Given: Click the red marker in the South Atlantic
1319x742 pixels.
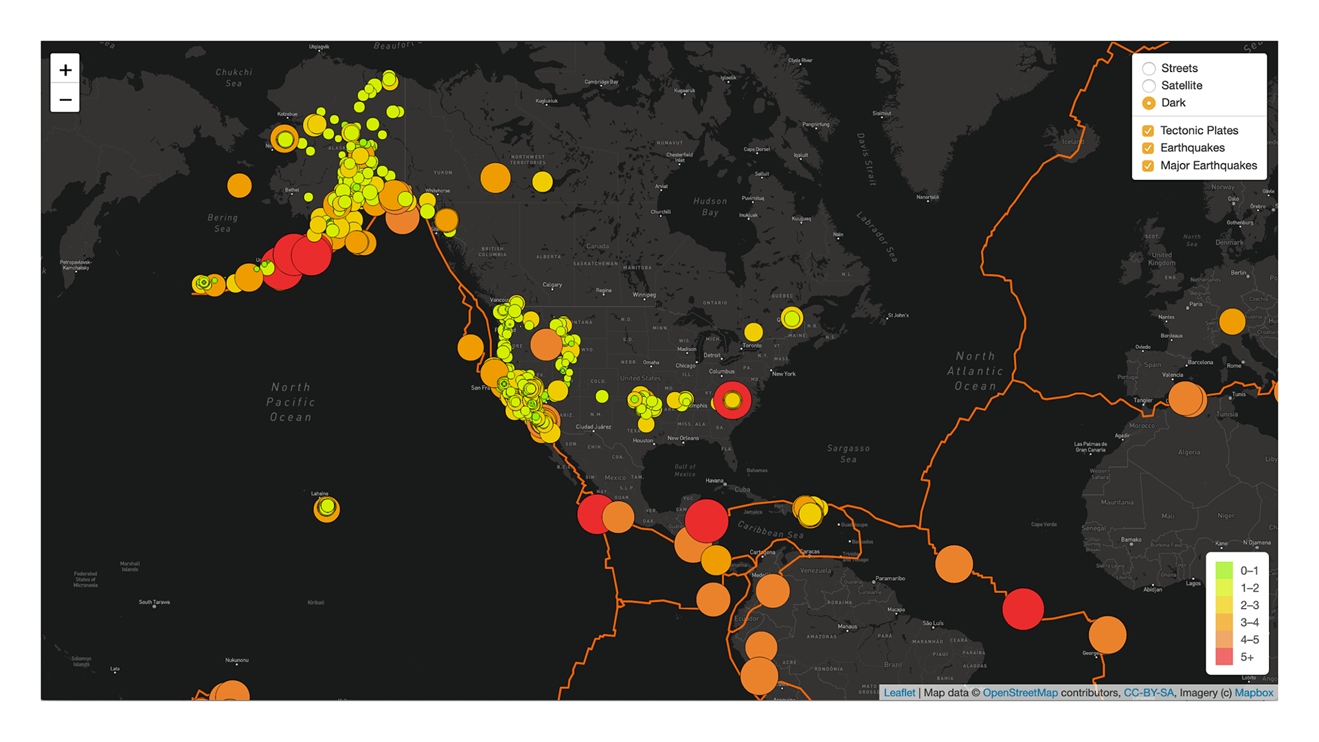Looking at the screenshot, I should (x=1022, y=607).
